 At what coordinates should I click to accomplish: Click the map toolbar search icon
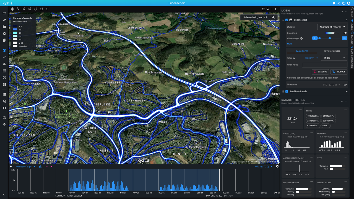click(268, 9)
